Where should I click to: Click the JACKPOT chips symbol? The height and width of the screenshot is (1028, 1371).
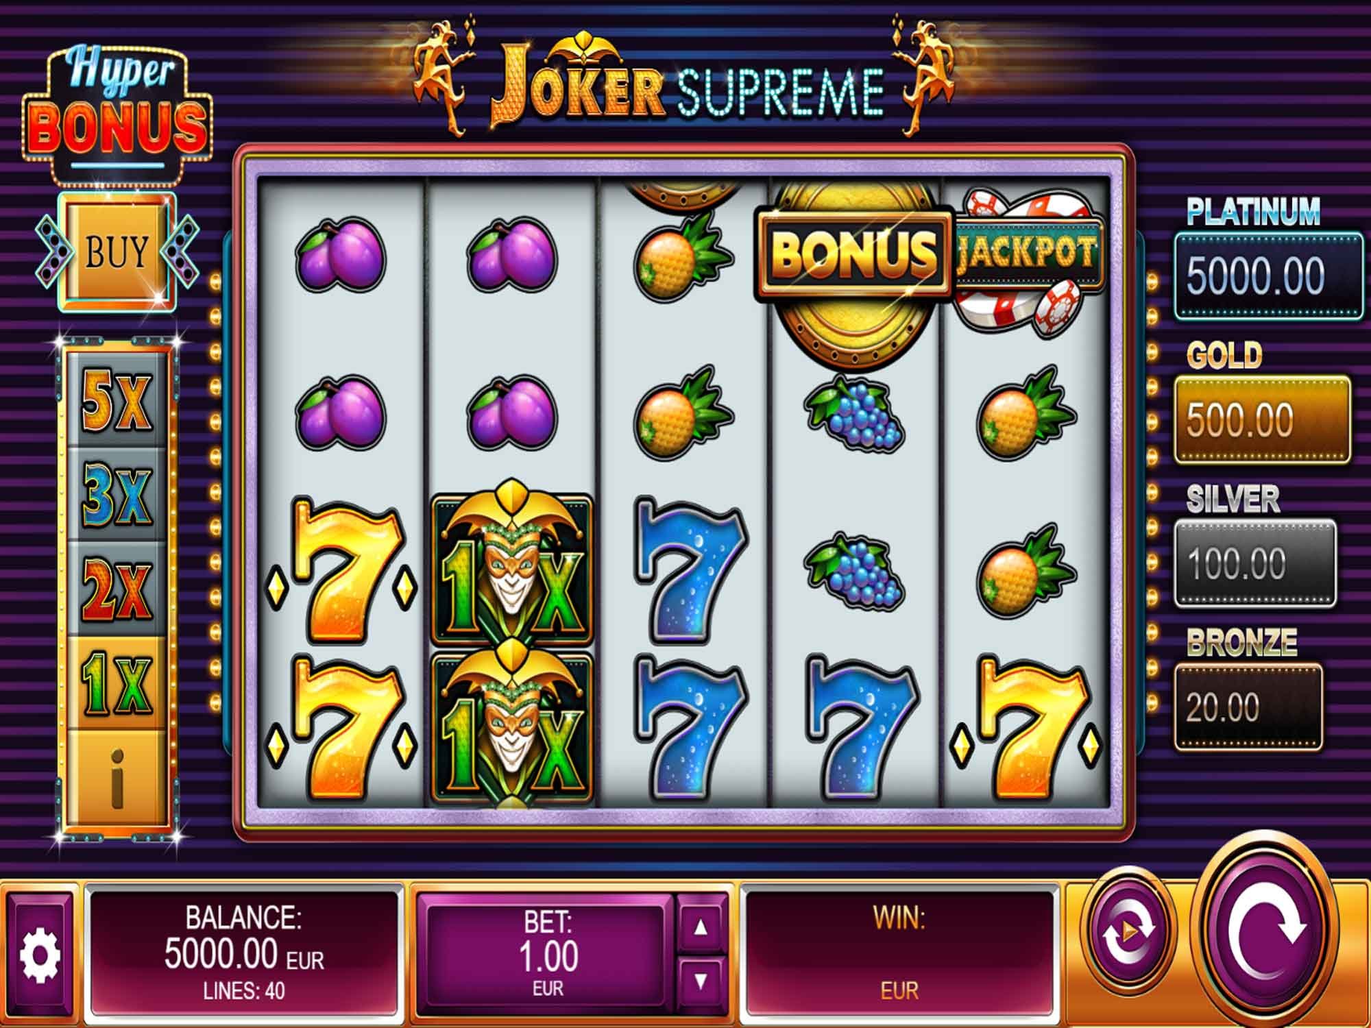(x=1027, y=262)
